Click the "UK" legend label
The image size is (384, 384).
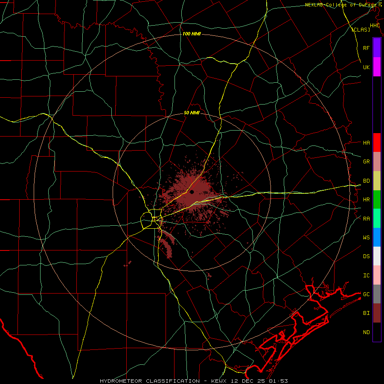coord(367,67)
